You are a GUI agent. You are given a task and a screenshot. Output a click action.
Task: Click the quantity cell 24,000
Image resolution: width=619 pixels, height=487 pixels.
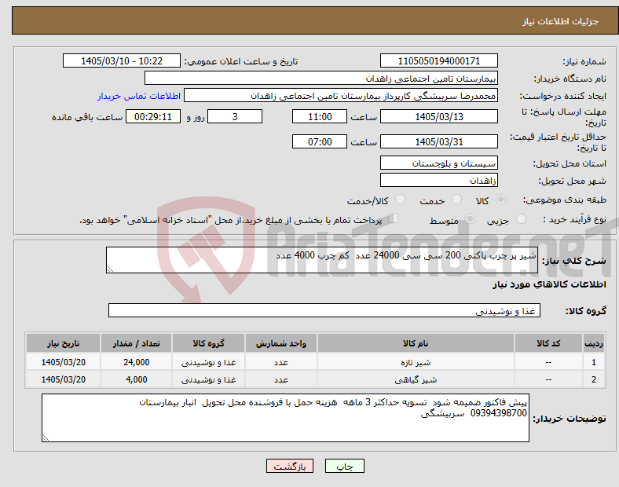(x=136, y=362)
